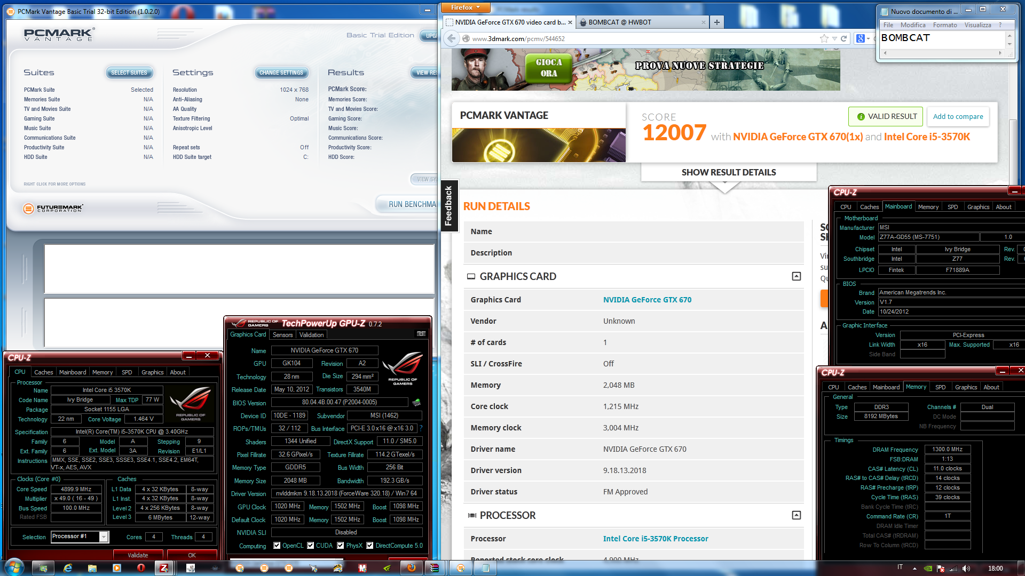Collapse the Processor section on the results page

(x=796, y=515)
